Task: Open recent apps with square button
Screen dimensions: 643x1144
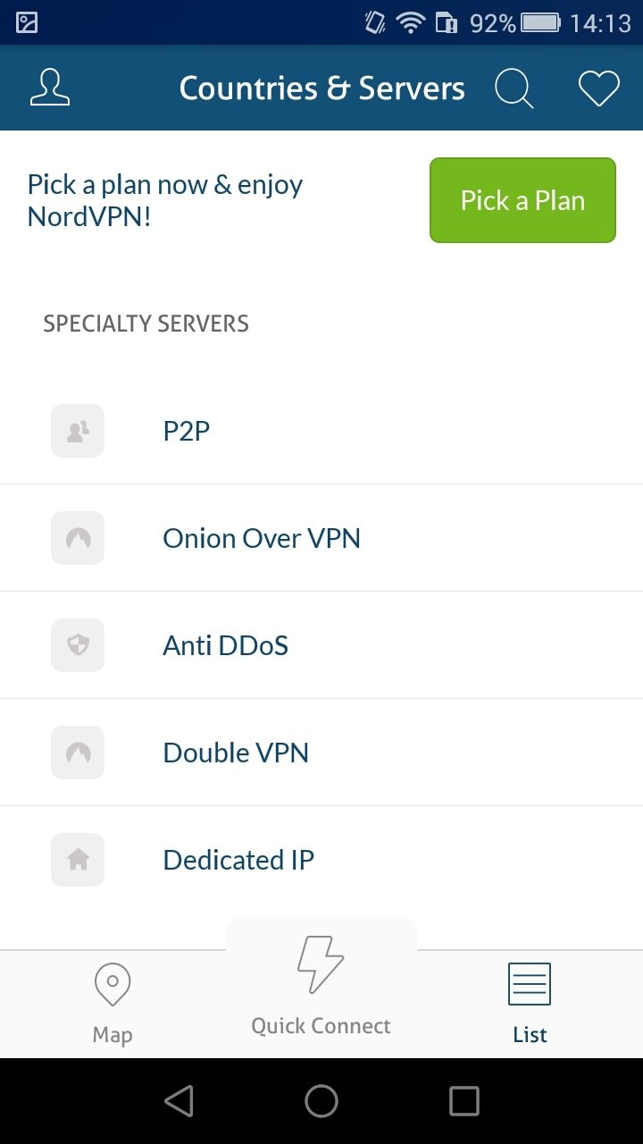Action: (x=463, y=1101)
